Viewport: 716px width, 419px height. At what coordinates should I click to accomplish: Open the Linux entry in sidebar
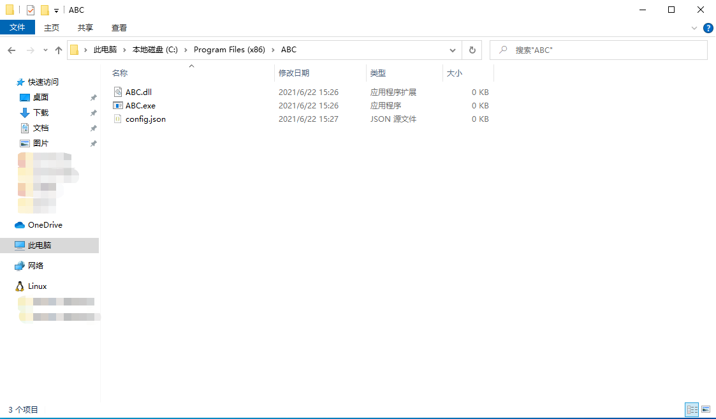37,286
